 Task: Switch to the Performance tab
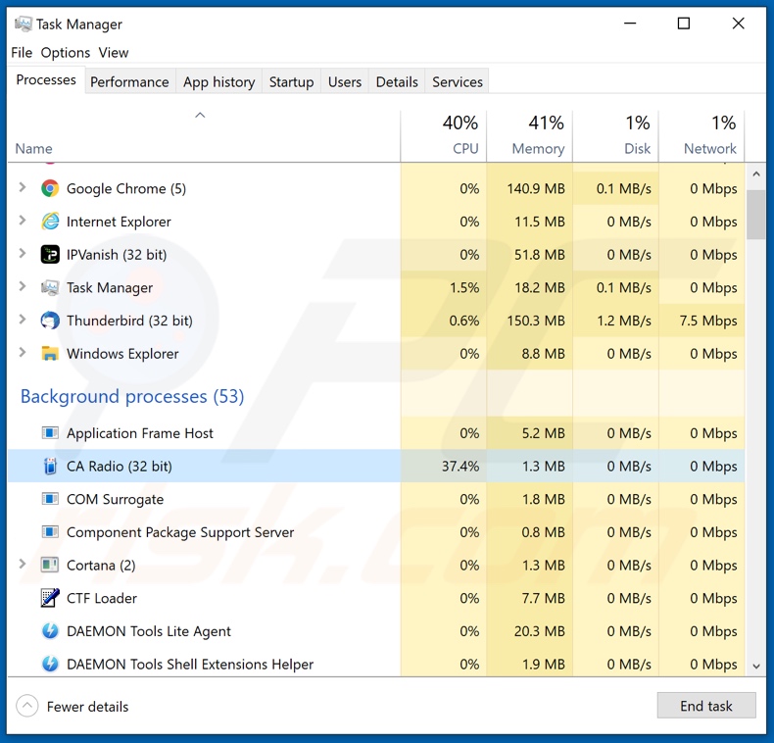pyautogui.click(x=129, y=82)
